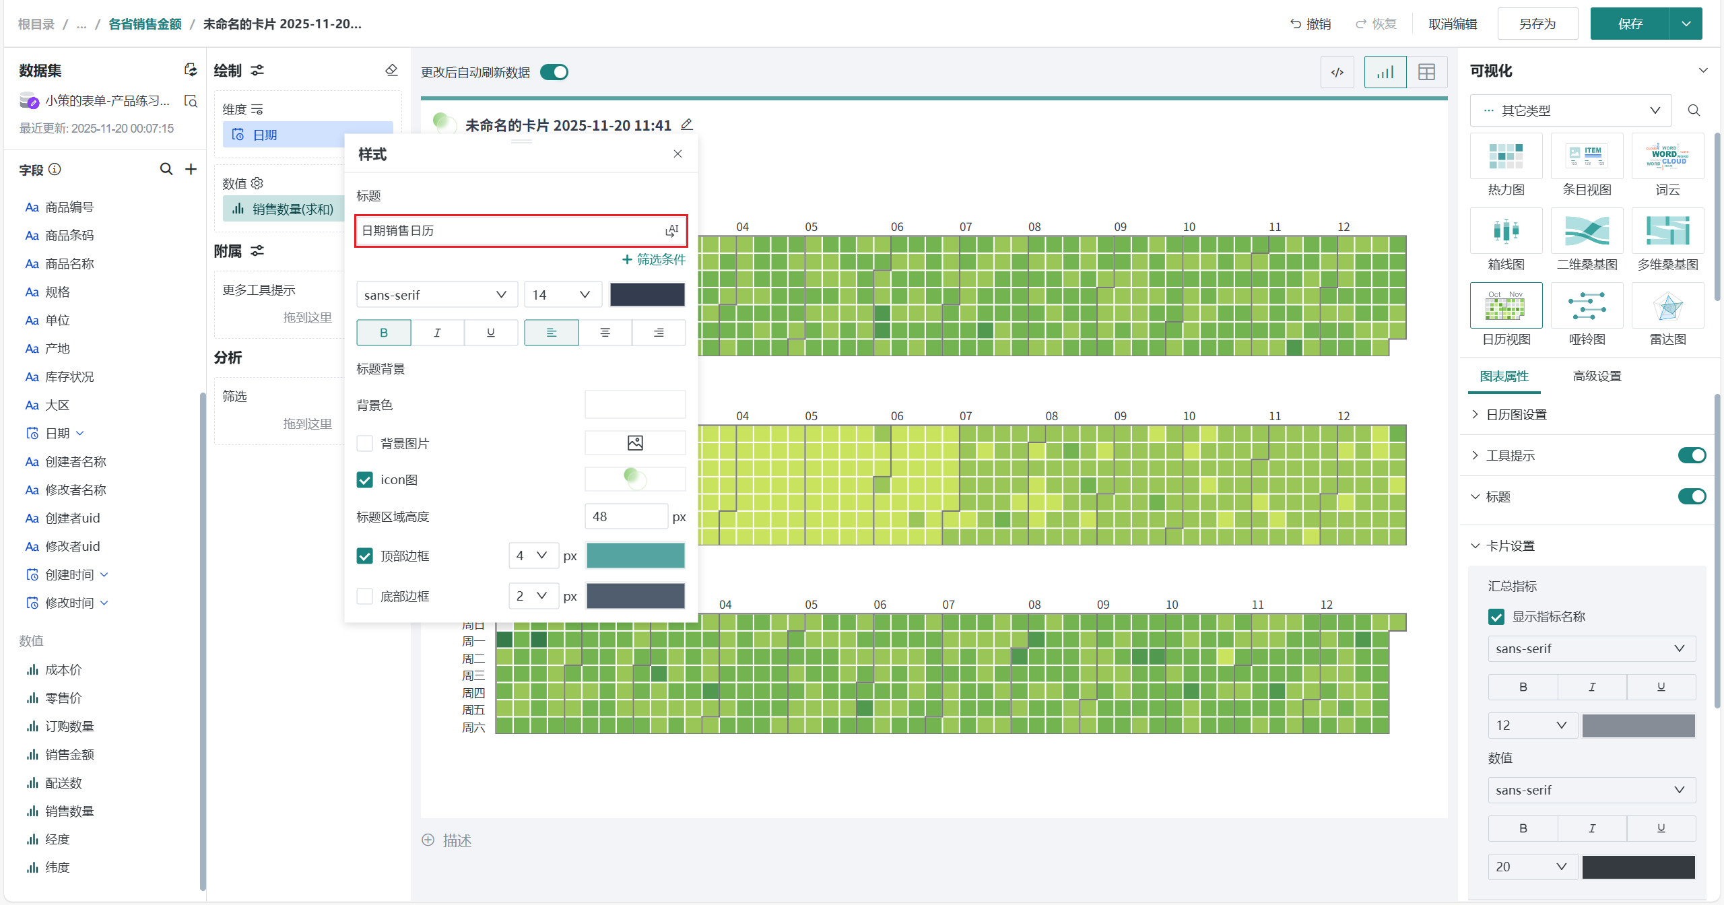Click the 筛选条件 add link
The height and width of the screenshot is (905, 1724).
coord(653,260)
